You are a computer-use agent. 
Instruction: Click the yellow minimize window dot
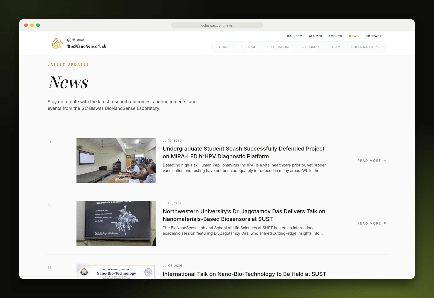tap(32, 25)
